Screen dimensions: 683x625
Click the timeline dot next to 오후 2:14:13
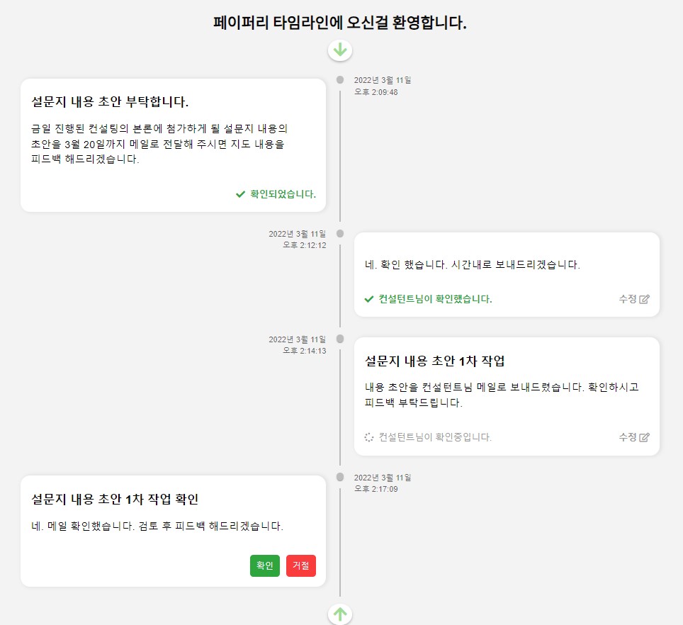point(340,338)
